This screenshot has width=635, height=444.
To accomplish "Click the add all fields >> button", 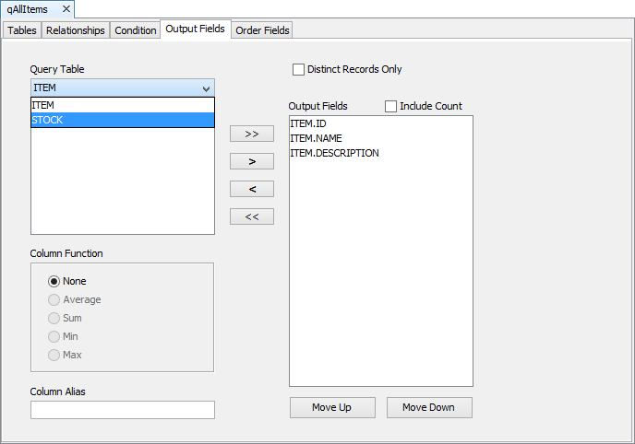I will click(252, 134).
